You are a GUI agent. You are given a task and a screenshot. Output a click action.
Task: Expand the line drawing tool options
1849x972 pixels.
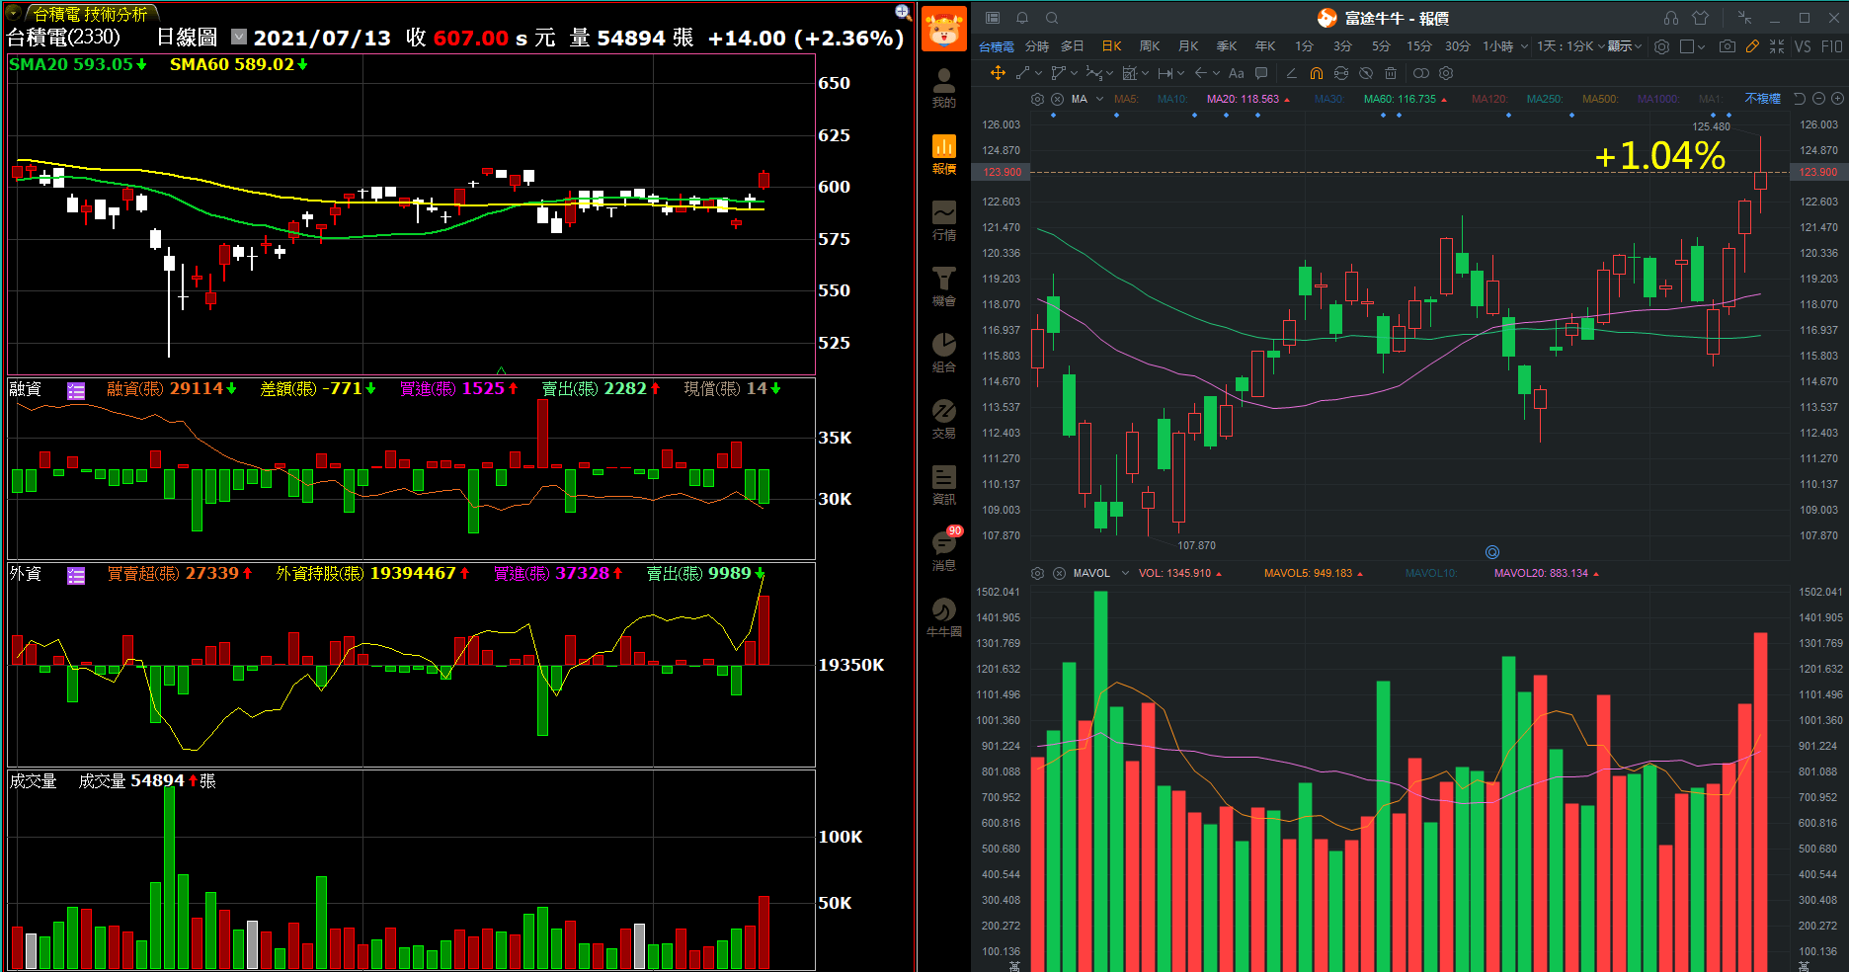[x=1037, y=73]
